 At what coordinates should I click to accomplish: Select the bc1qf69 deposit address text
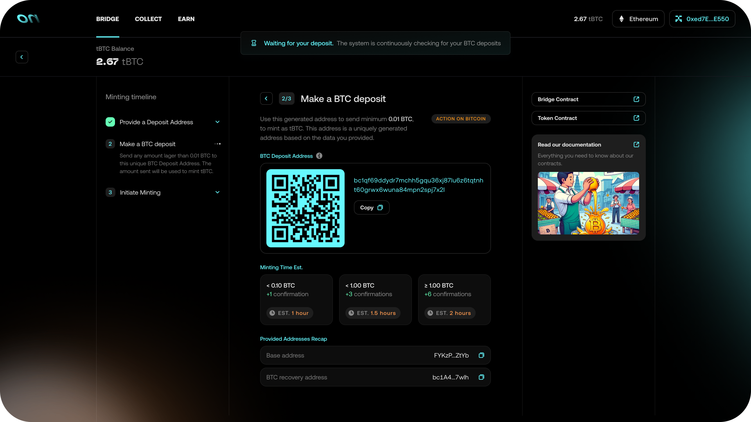click(419, 185)
